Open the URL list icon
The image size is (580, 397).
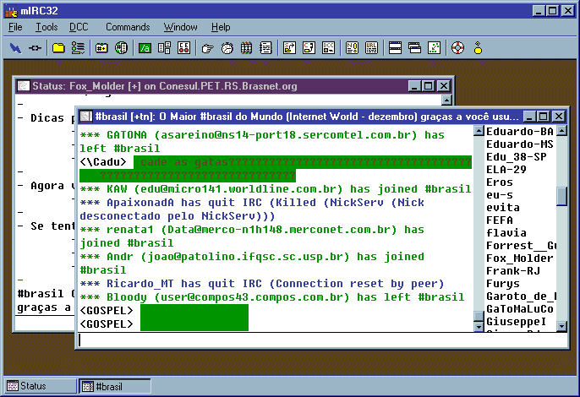[x=371, y=48]
